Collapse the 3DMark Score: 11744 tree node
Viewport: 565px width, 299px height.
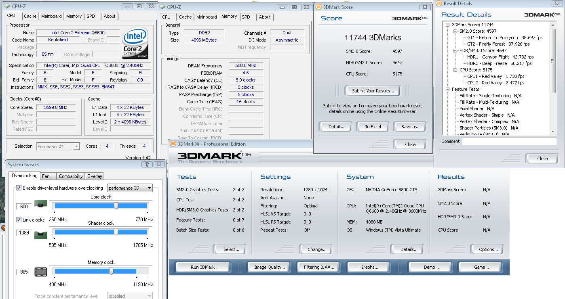coord(448,25)
